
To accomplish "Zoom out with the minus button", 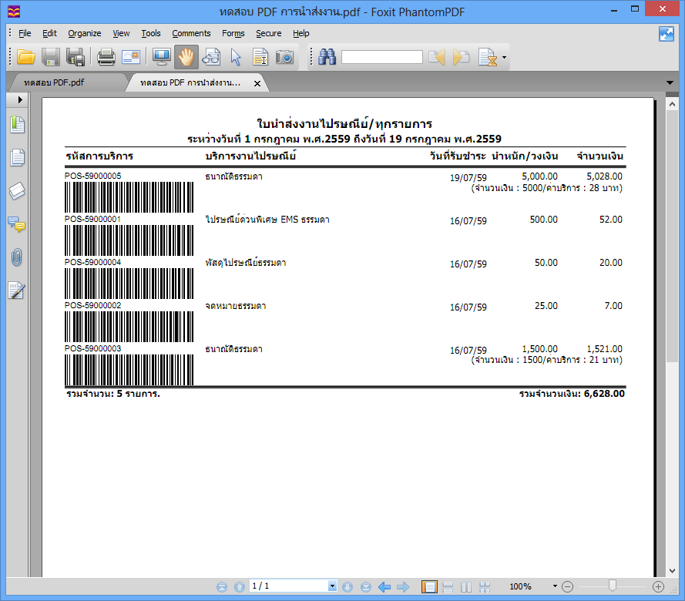I will 567,586.
